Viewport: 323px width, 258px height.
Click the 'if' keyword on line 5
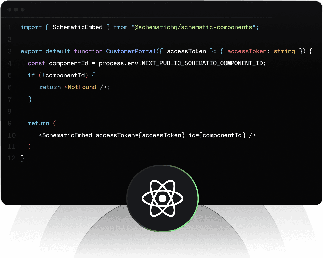pos(31,75)
